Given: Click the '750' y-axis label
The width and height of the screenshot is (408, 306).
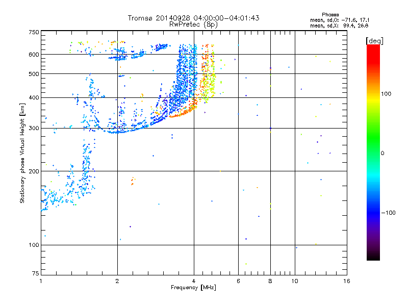Looking at the screenshot, I should tap(34, 32).
